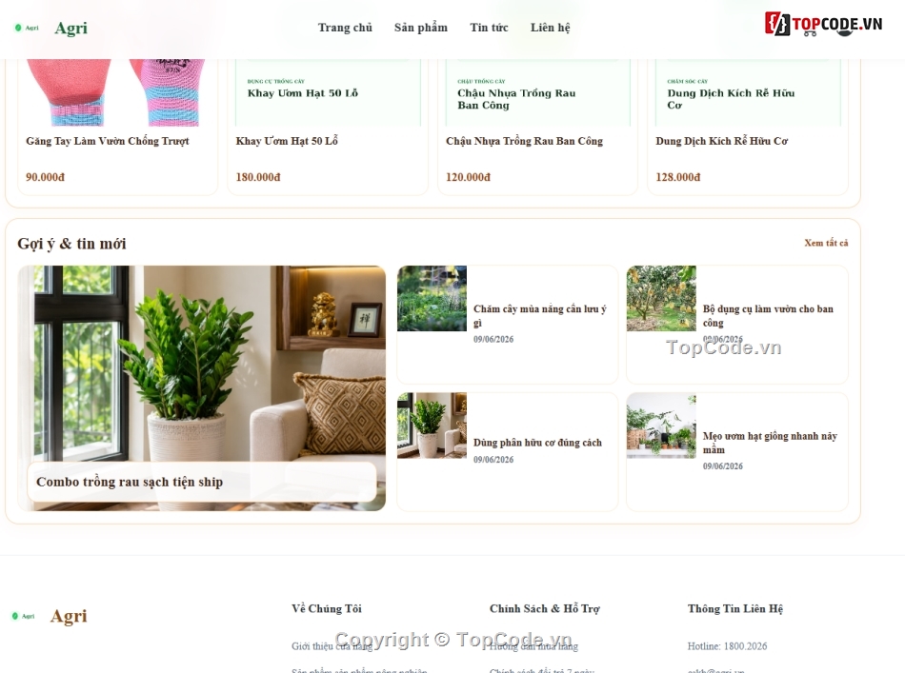Follow the Xem tất cả link
Screen dimensions: 905x673
[826, 244]
